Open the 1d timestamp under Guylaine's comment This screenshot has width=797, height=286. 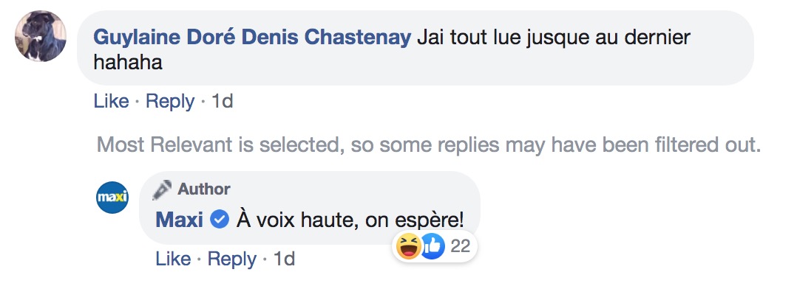click(x=222, y=102)
